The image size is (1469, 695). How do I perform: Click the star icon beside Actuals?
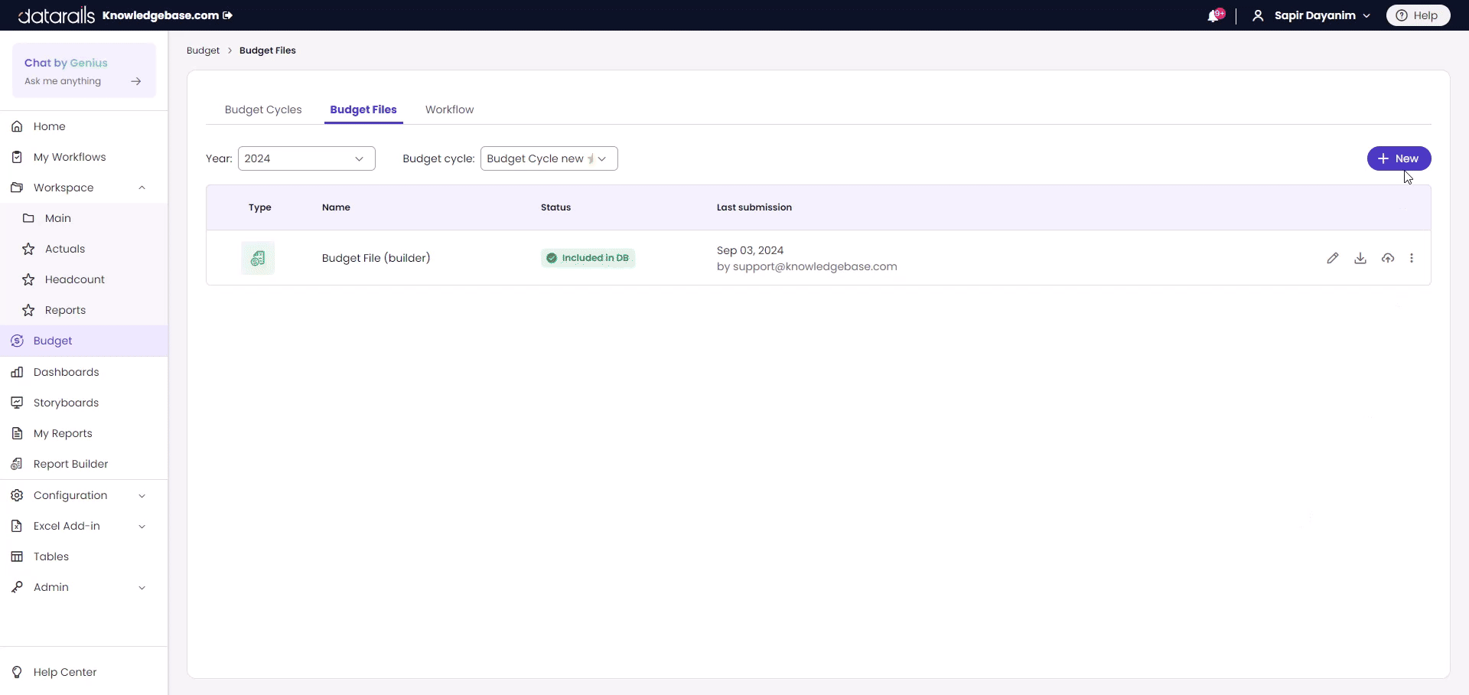(28, 249)
